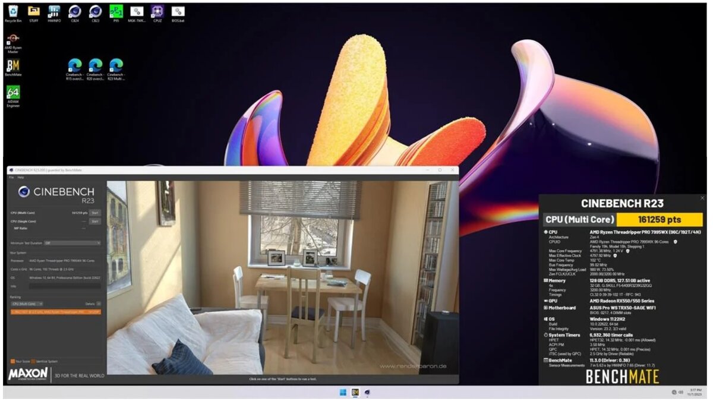Screen dimensions: 713x401
Task: Open the Cinebench File menu
Action: (11, 177)
